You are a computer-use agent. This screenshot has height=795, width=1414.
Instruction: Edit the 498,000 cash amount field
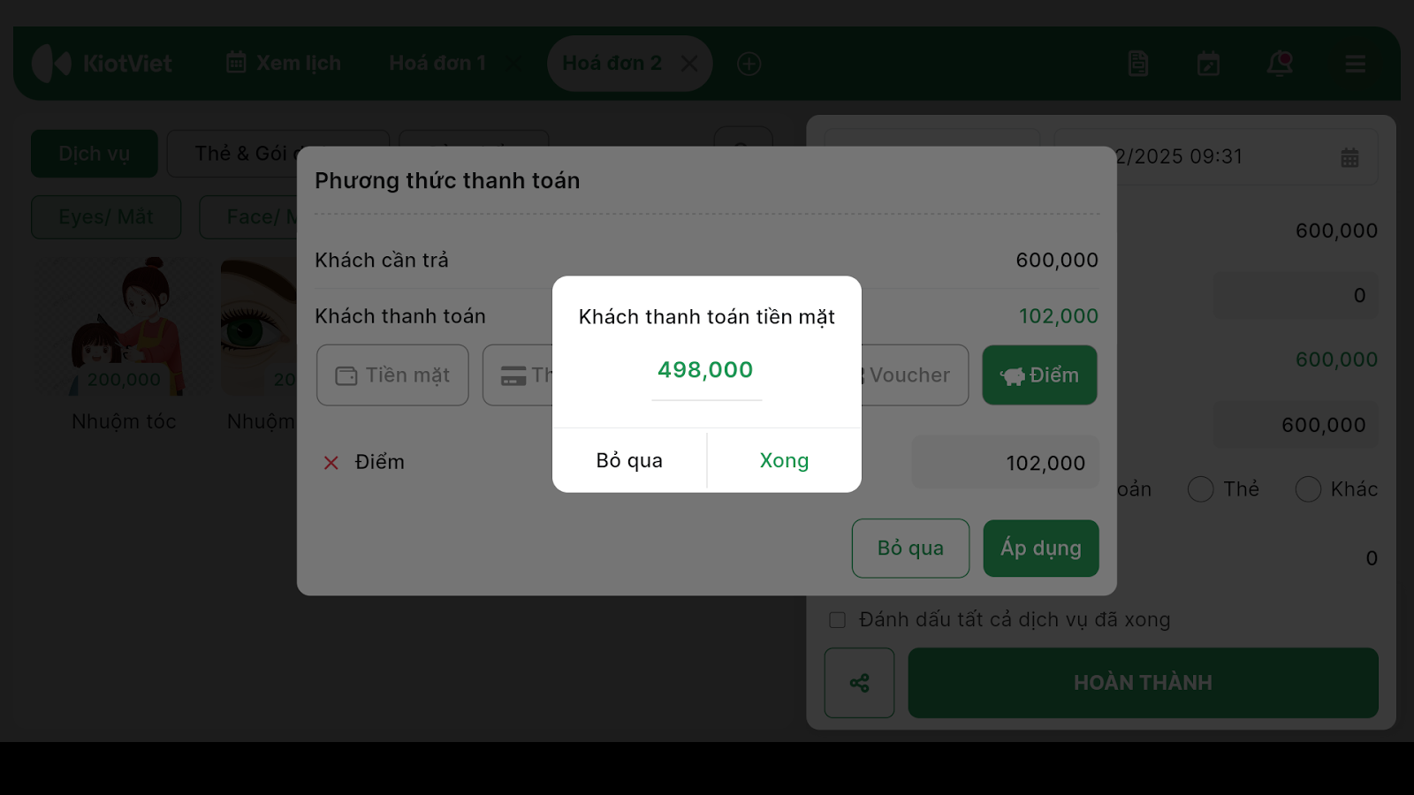[706, 370]
